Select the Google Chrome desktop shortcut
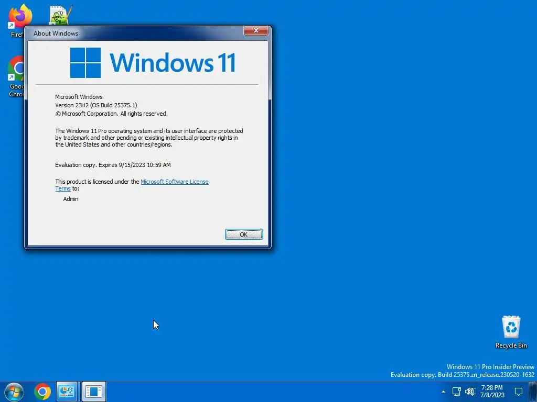Image resolution: width=537 pixels, height=402 pixels. (16, 76)
